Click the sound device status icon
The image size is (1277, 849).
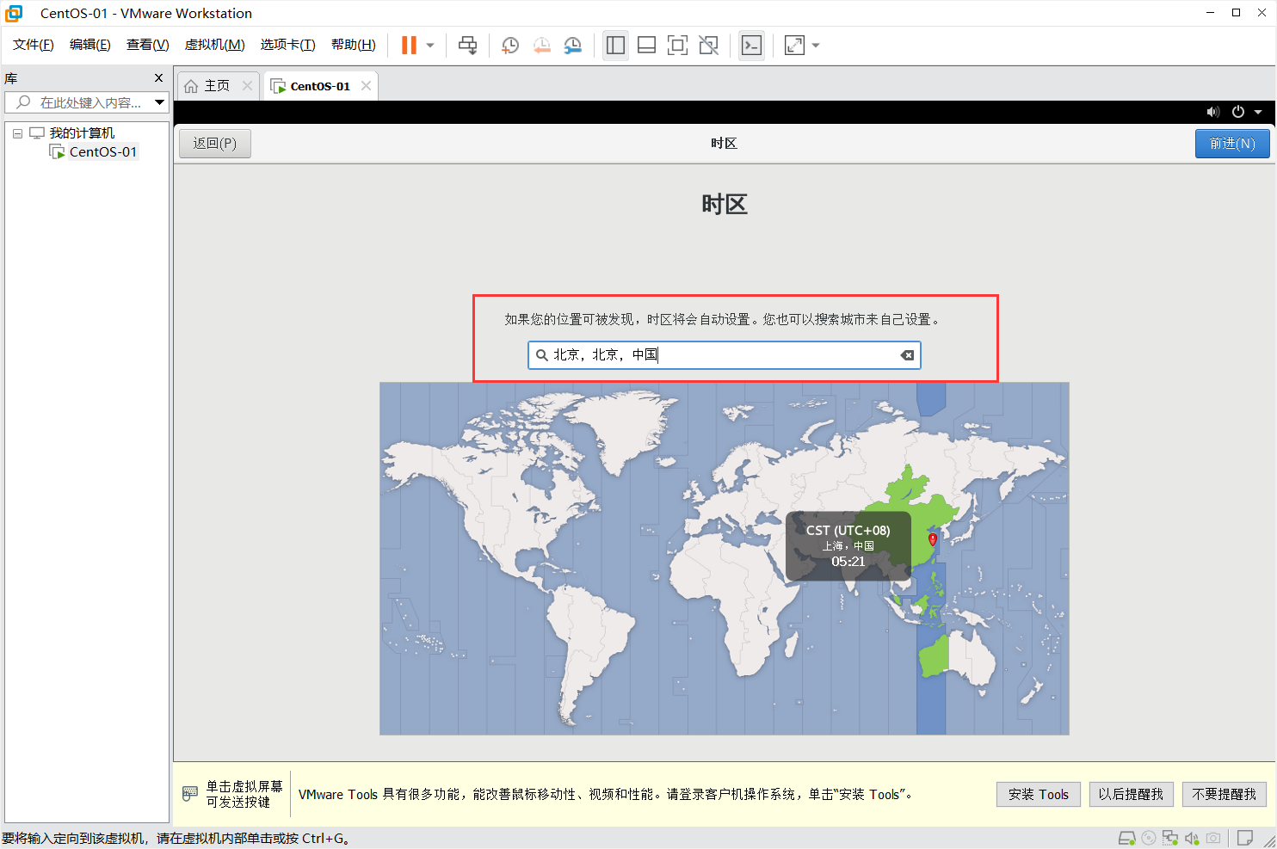click(x=1192, y=837)
